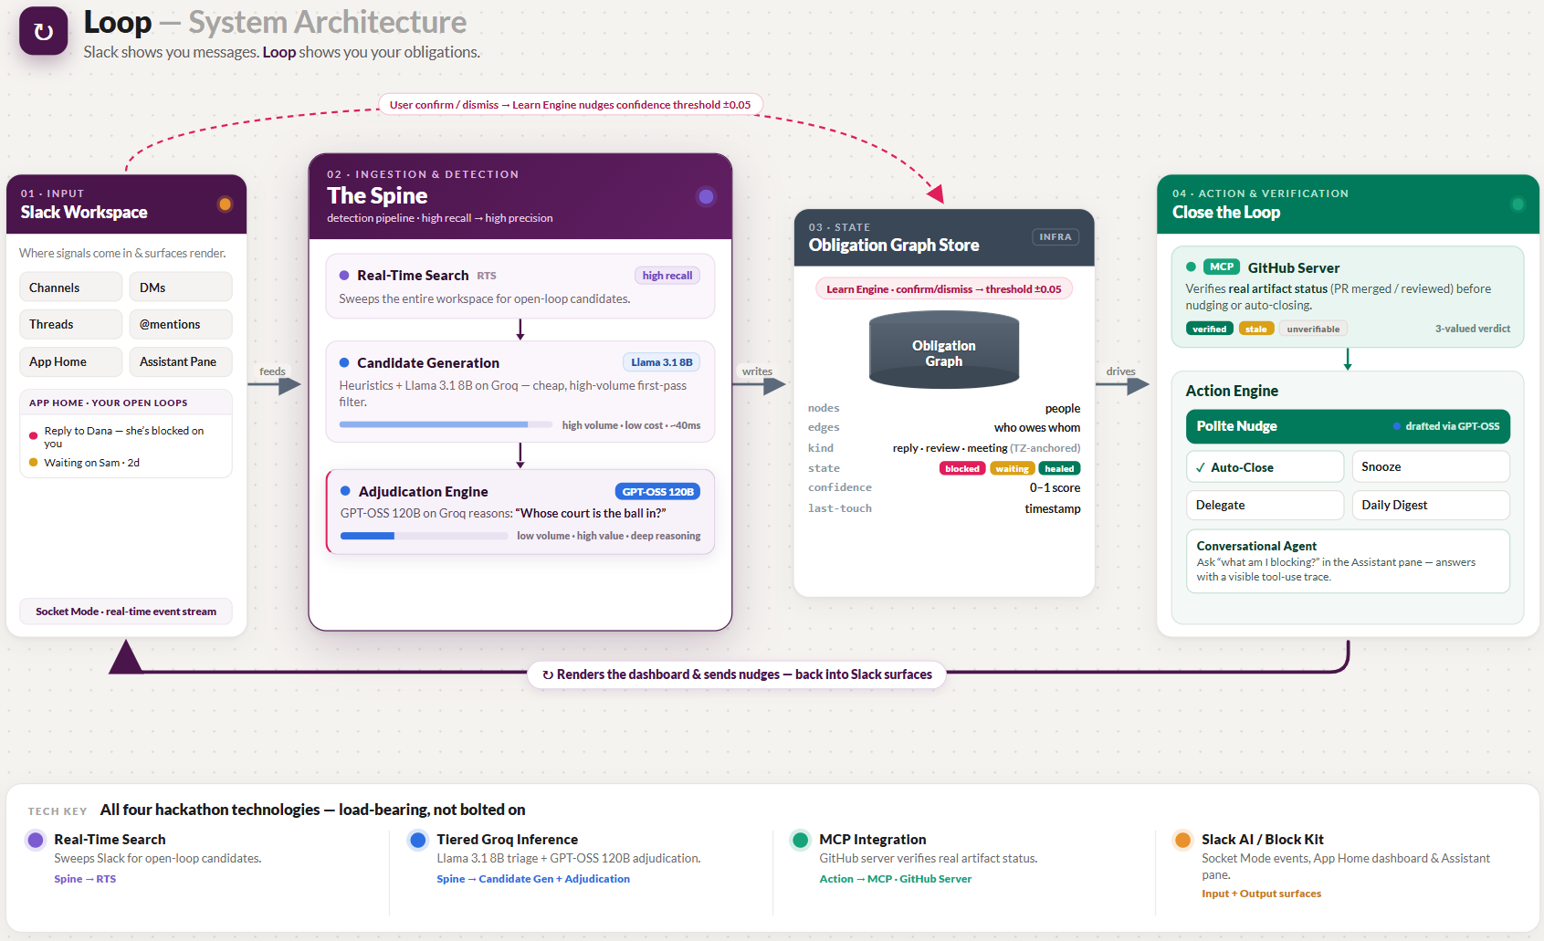The width and height of the screenshot is (1544, 941).
Task: Click '3-valued verdict' text
Action: pyautogui.click(x=1473, y=329)
